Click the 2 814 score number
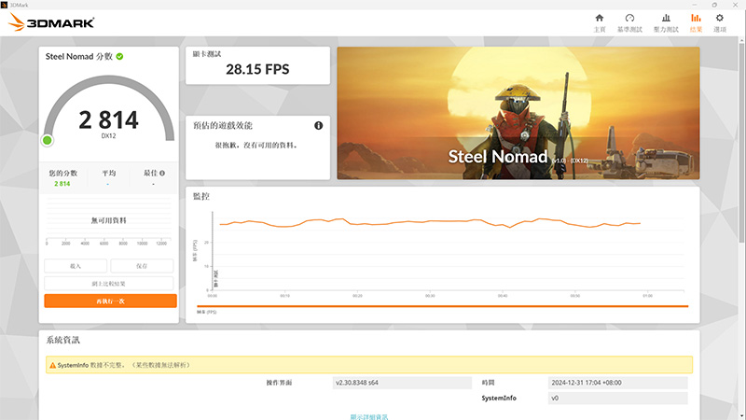The height and width of the screenshot is (420, 746). [108, 119]
